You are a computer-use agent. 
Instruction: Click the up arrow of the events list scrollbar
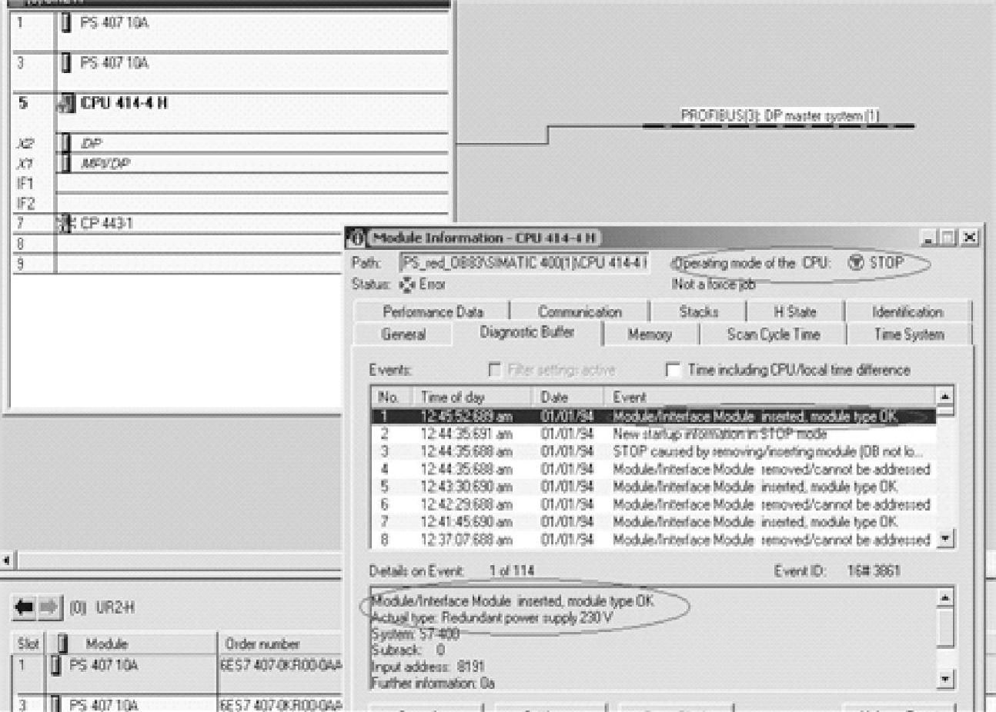tap(945, 396)
